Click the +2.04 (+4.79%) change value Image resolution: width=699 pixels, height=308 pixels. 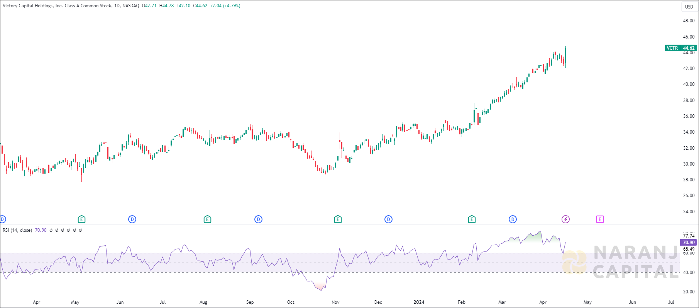tap(225, 6)
